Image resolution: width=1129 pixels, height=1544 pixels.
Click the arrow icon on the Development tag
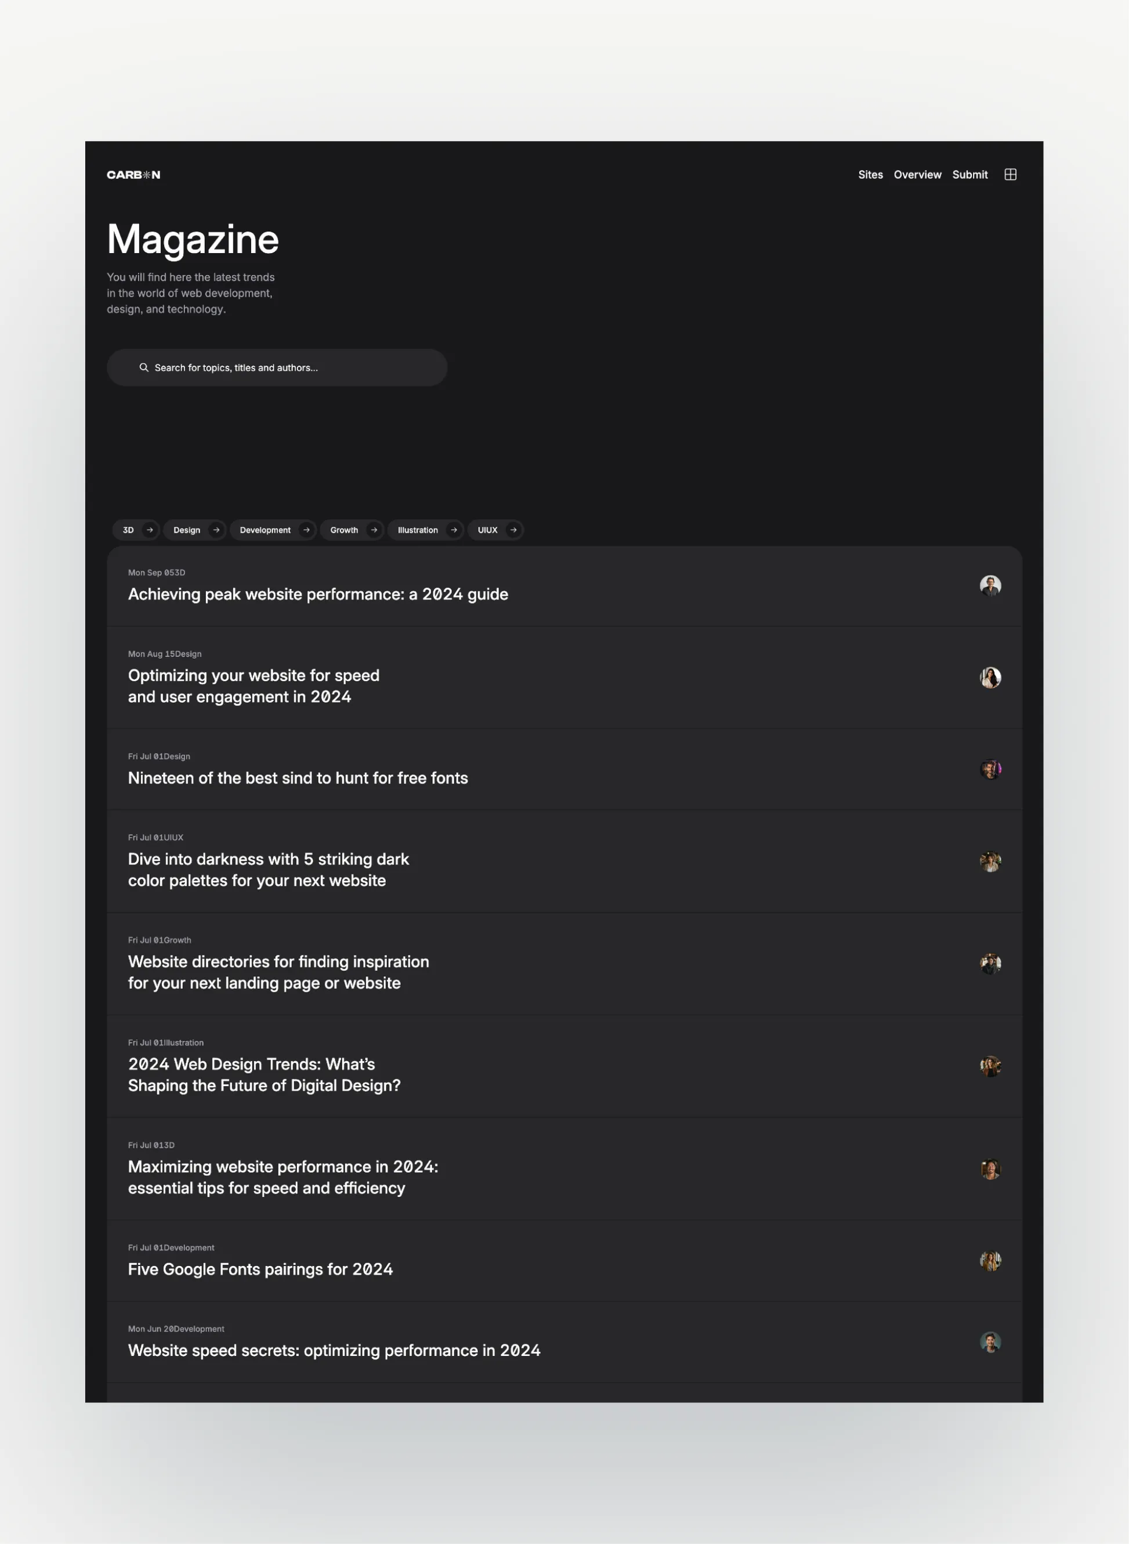[306, 529]
